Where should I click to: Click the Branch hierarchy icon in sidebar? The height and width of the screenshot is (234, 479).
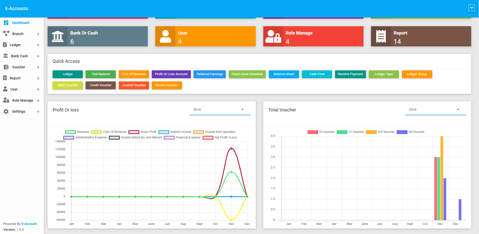click(6, 33)
